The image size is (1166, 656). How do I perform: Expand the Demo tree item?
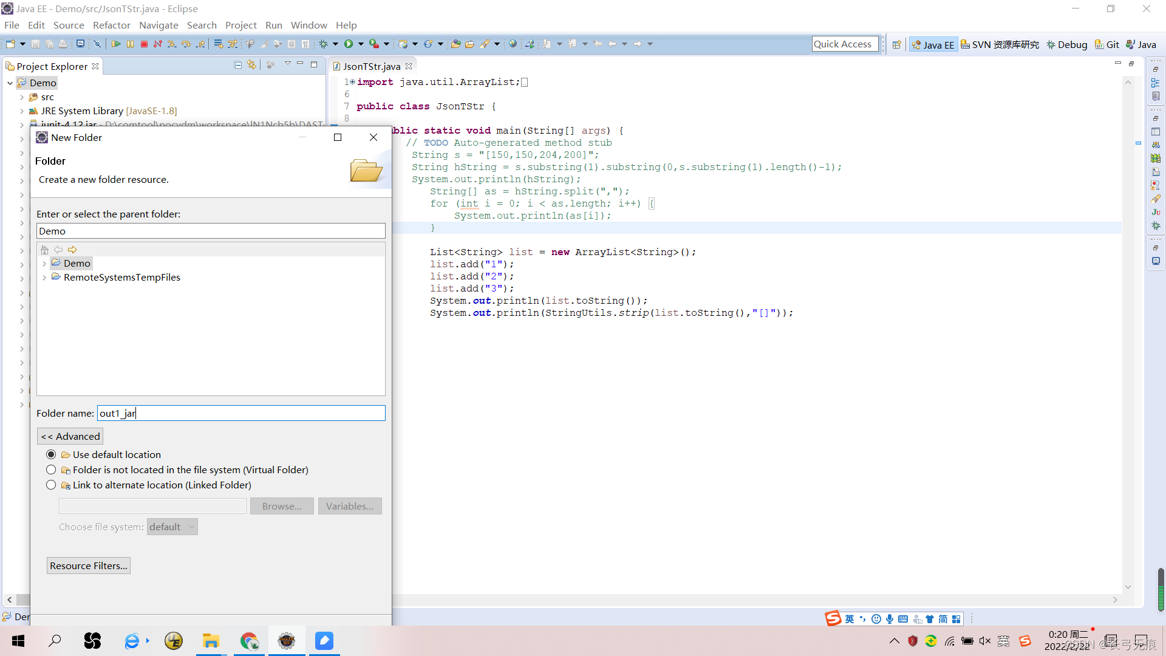click(44, 263)
